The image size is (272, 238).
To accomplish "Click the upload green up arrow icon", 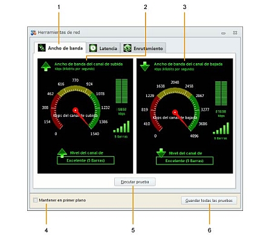I will click(x=46, y=66).
